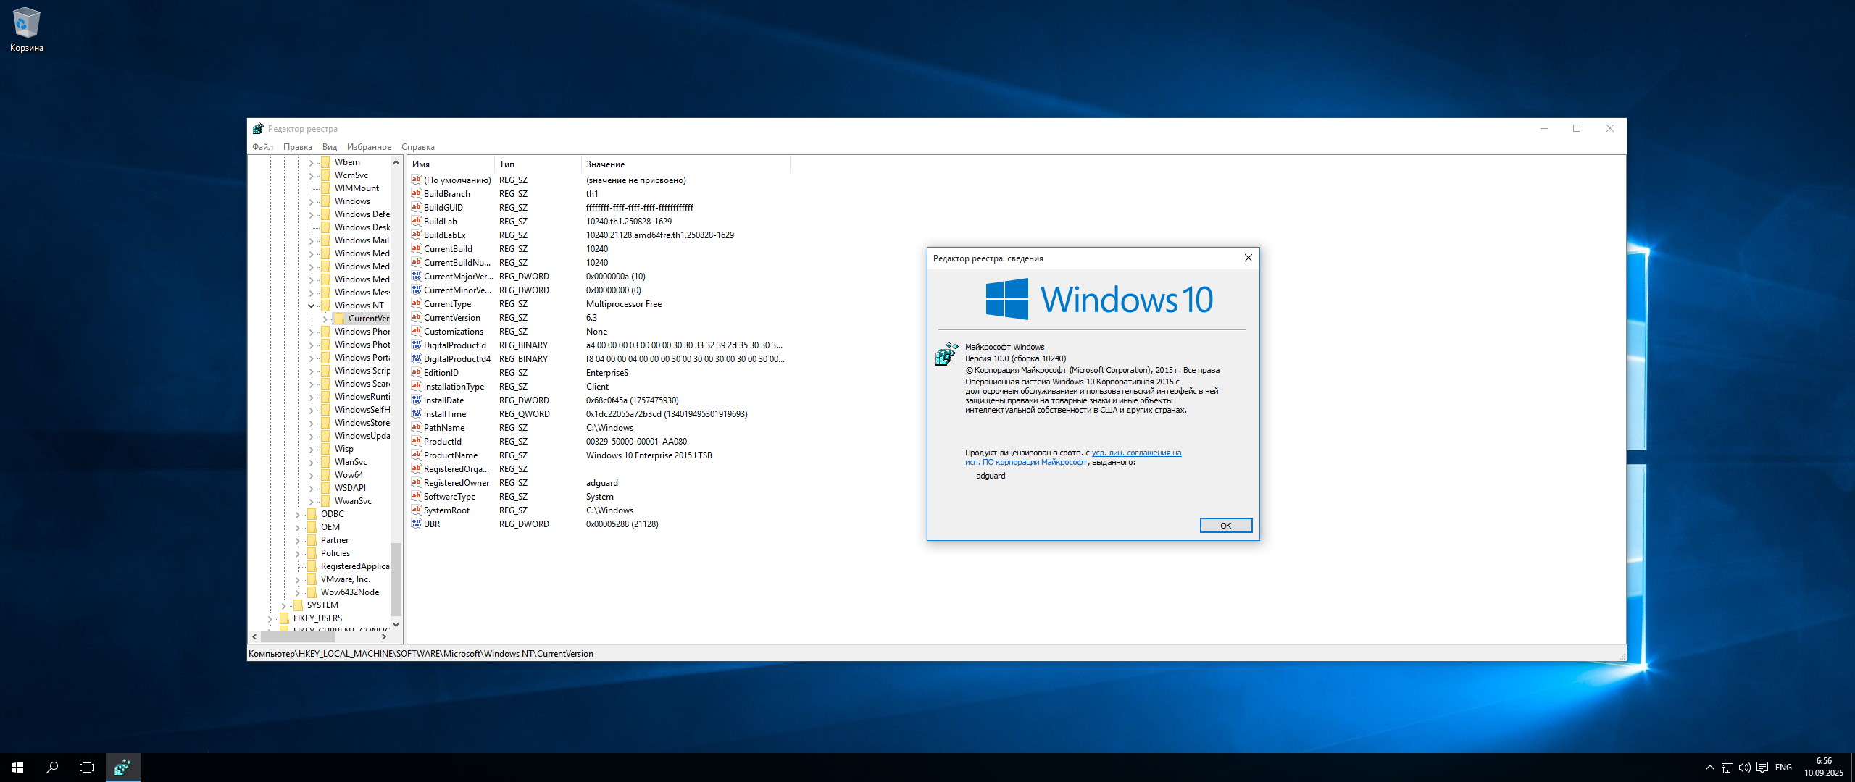Expand the HKEY_USERS tree node
This screenshot has width=1855, height=782.
click(x=270, y=618)
